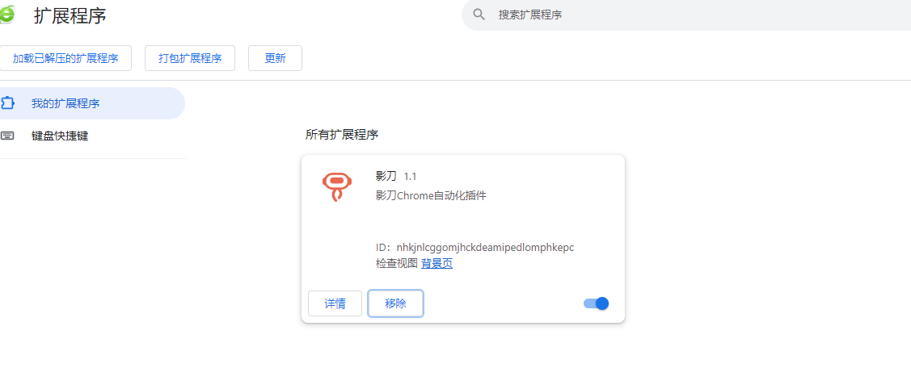Click 移除 to remove 影刀
911x389 pixels.
point(395,303)
